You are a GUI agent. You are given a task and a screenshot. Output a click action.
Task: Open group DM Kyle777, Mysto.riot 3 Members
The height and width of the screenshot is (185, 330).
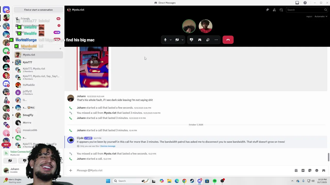click(x=38, y=70)
